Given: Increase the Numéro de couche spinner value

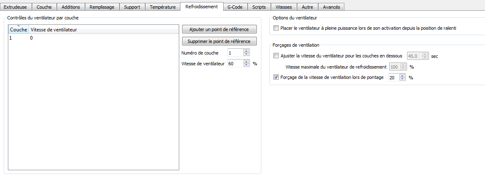Looking at the screenshot, I should [x=246, y=51].
